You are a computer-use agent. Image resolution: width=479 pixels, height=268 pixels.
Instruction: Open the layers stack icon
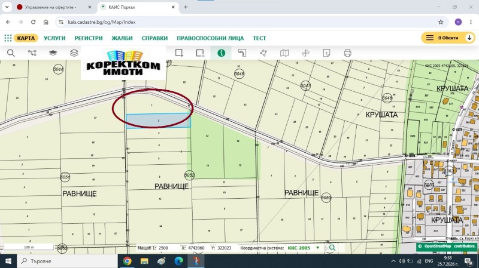tap(74, 53)
